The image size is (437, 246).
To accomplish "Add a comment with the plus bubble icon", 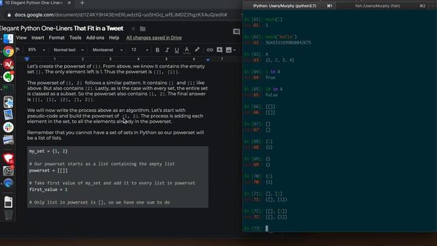I will (x=220, y=50).
